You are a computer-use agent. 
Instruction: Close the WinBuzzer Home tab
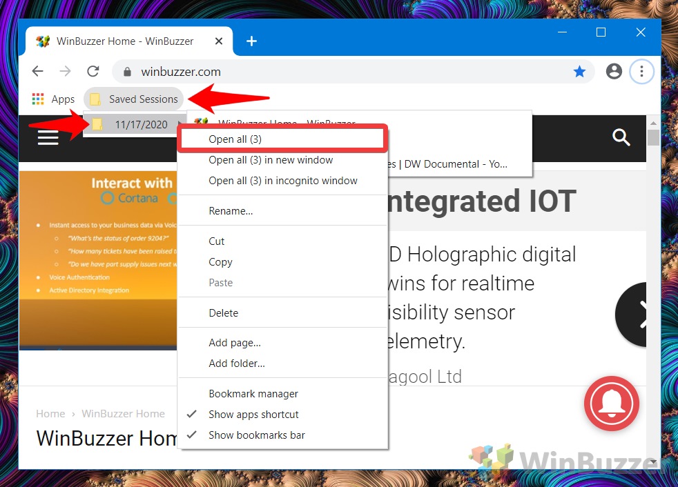pos(219,41)
